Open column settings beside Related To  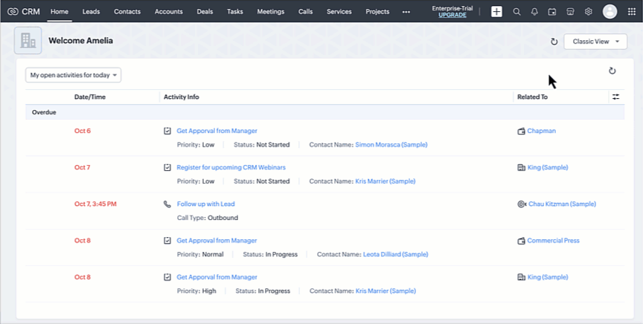coord(615,97)
